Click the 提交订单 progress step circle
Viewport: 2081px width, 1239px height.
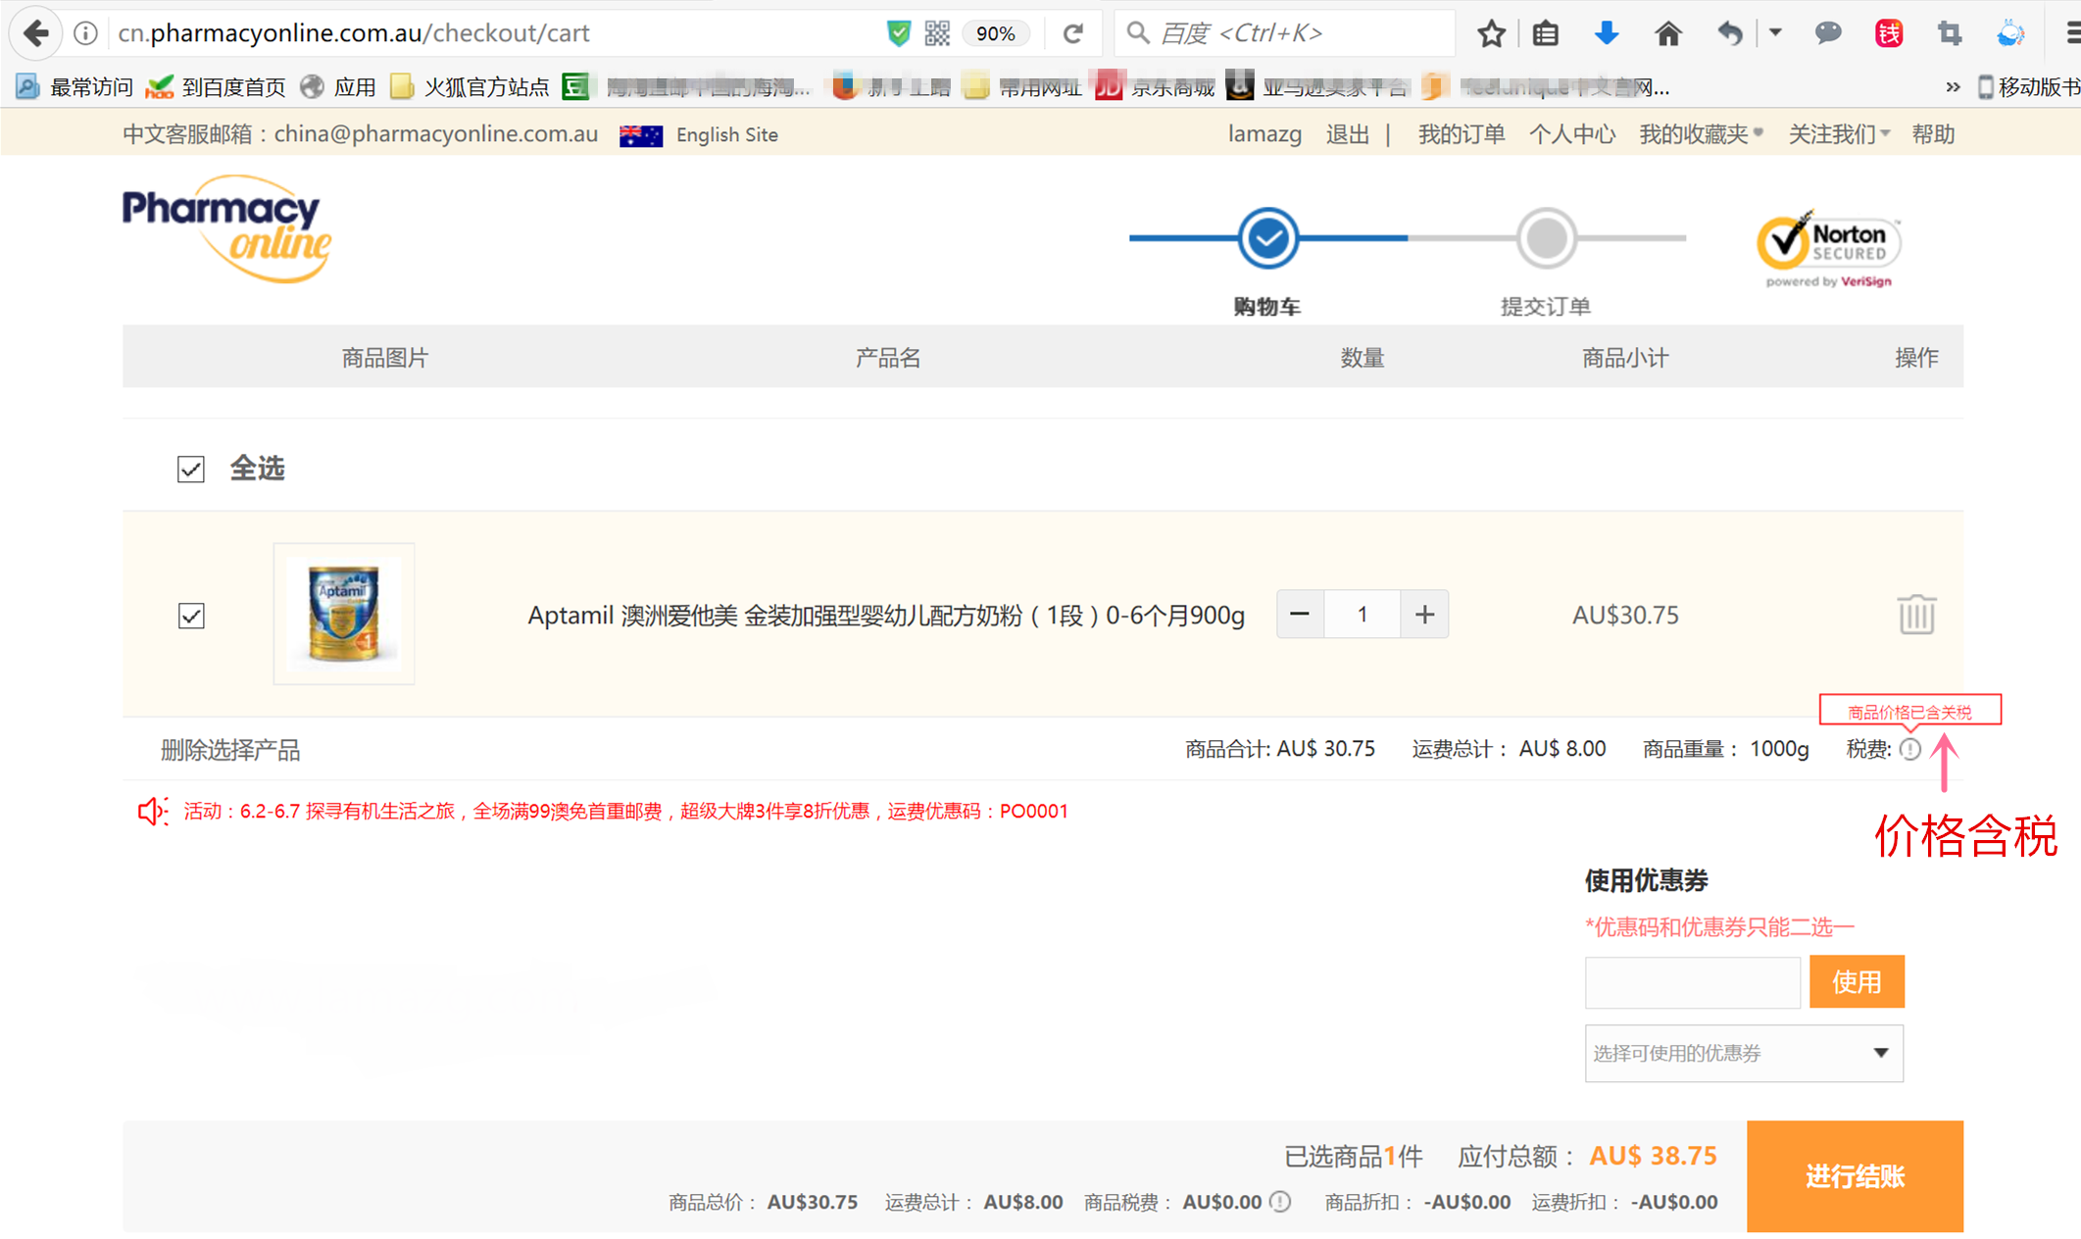1546,237
